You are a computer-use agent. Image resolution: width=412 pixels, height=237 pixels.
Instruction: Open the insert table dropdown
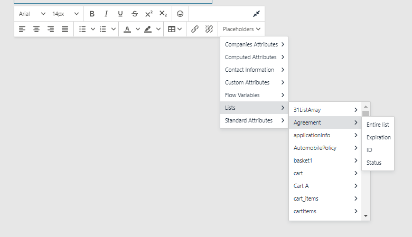[175, 29]
